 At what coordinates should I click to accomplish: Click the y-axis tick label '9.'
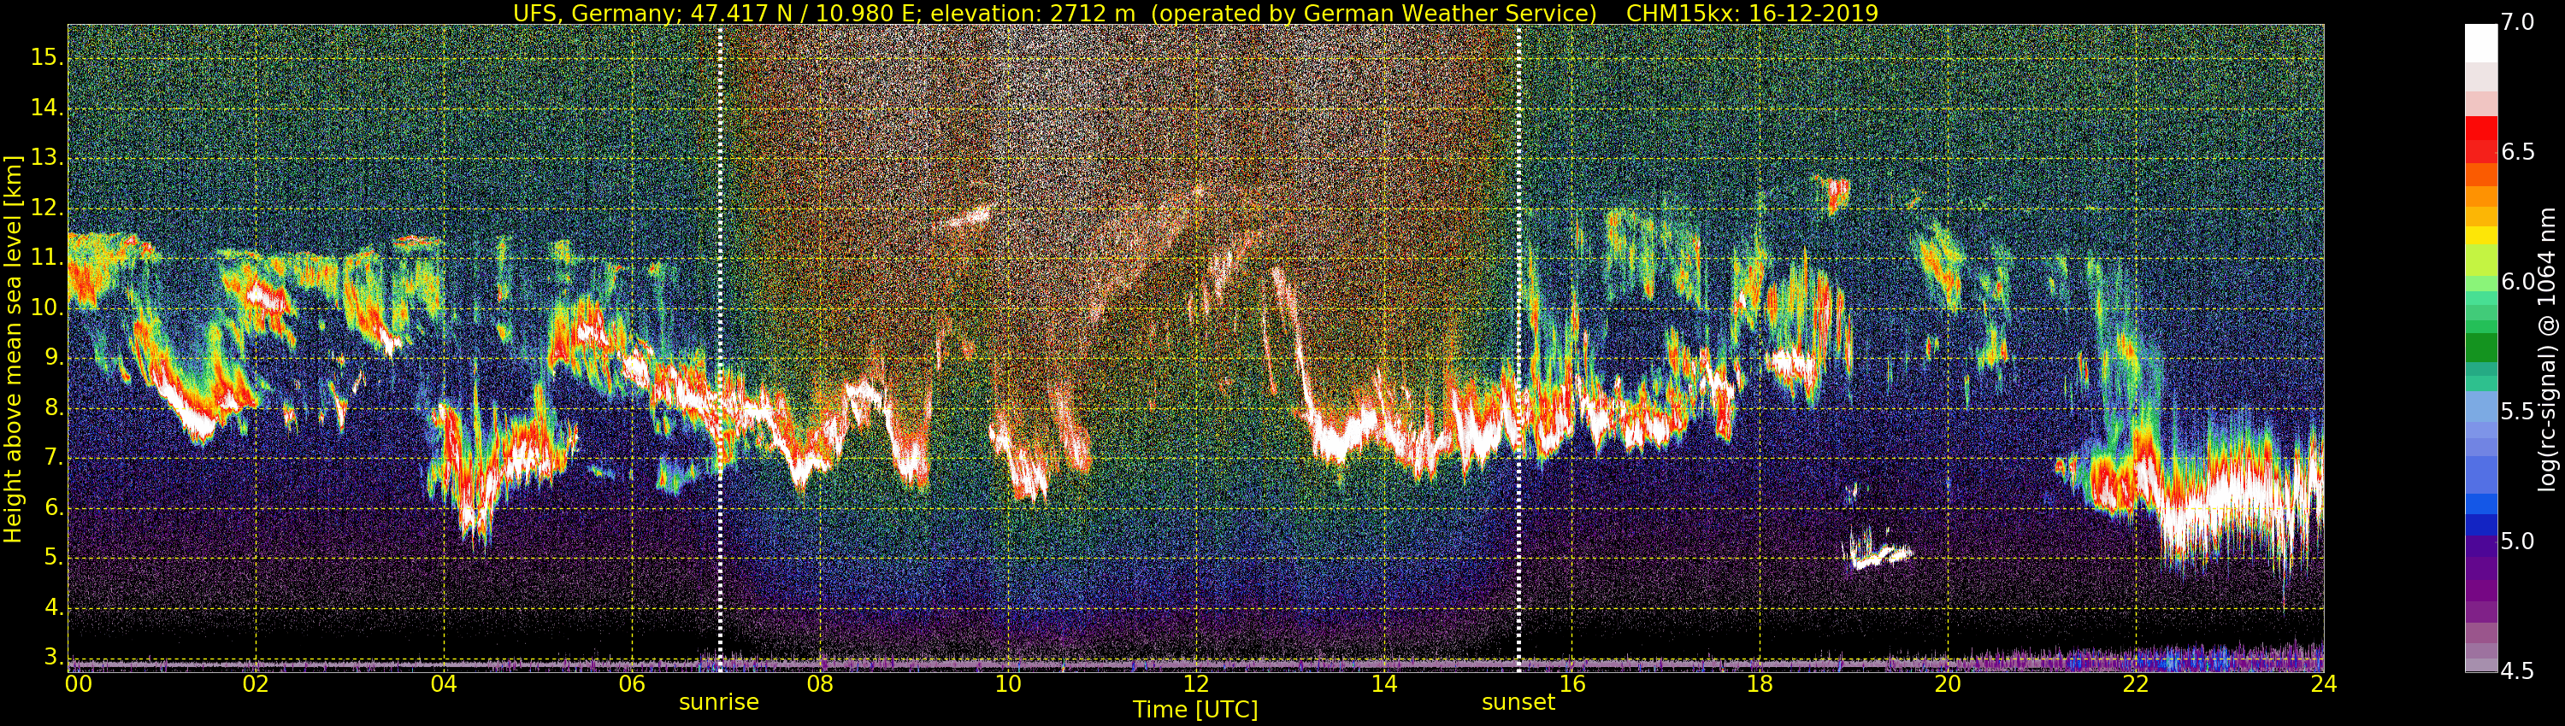click(53, 358)
